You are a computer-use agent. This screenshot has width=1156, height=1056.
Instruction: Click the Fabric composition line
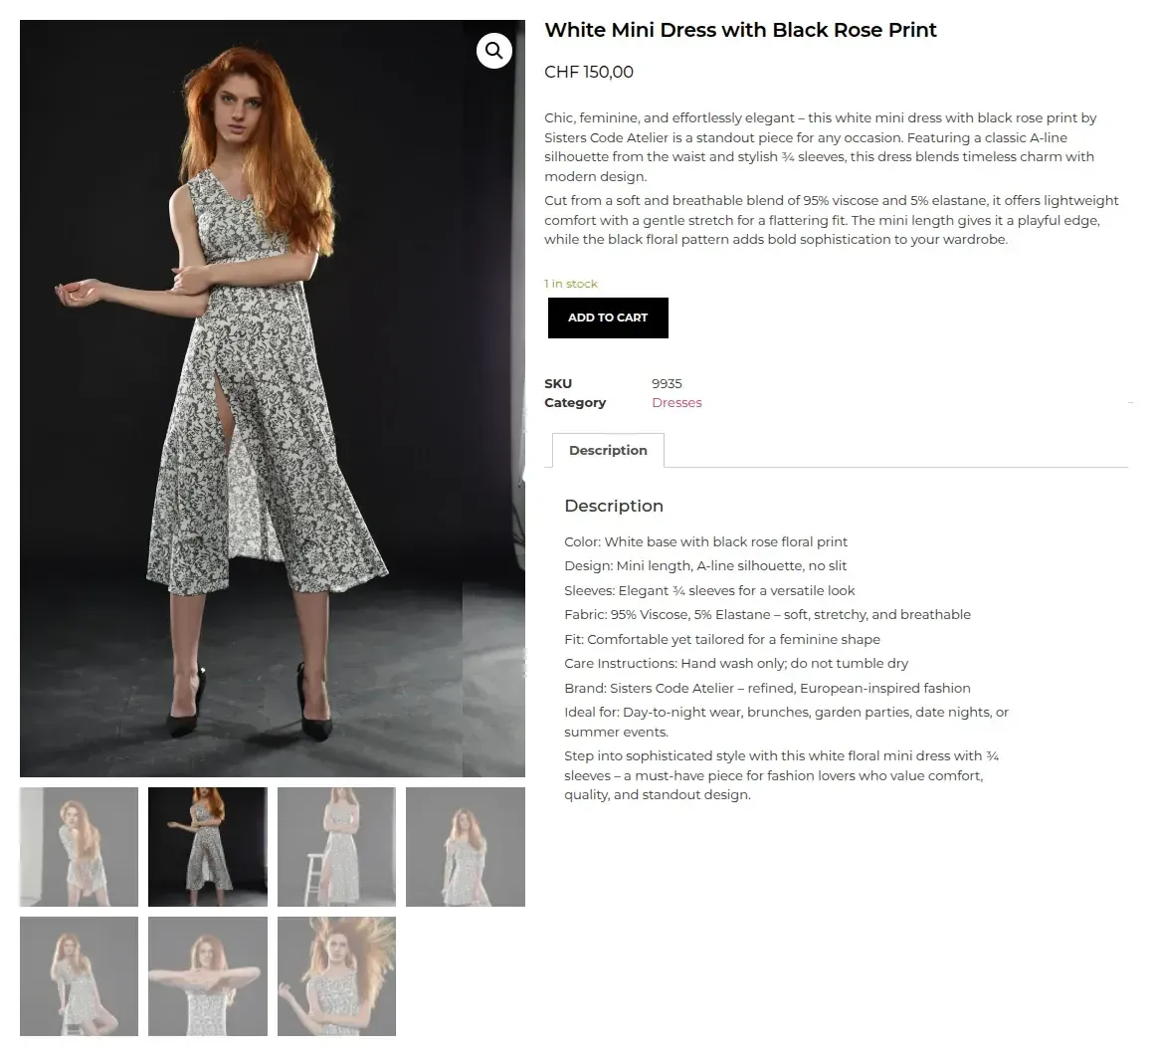tap(767, 614)
